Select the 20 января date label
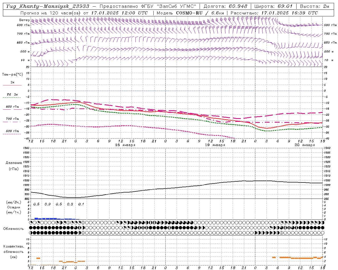This screenshot has height=270, width=338. pyautogui.click(x=305, y=145)
